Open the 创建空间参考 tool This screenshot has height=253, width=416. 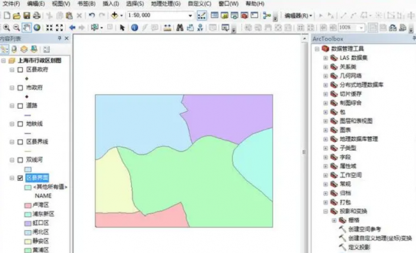[x=365, y=229]
